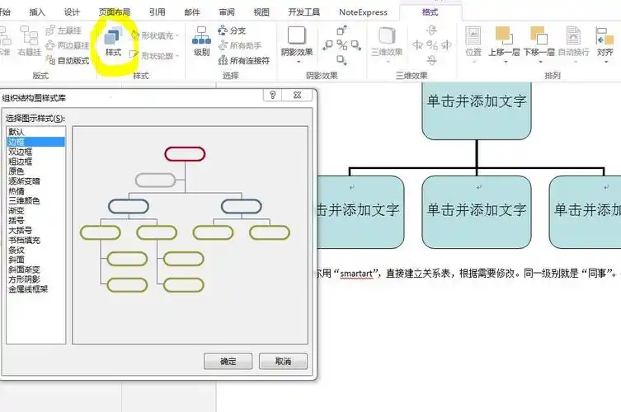Tilt 3D effect down icon
Screen dimensions: 621x412
click(x=431, y=60)
